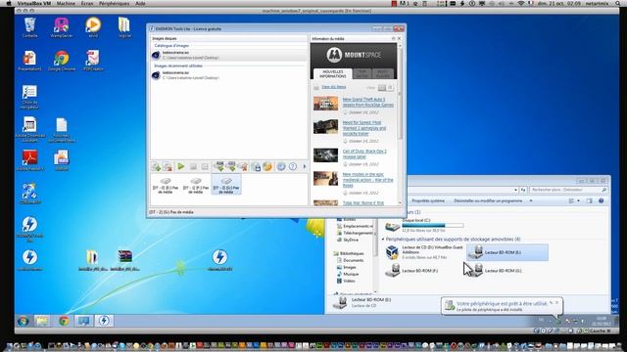Open the Call of Duty Black Ops 2 link
Image resolution: width=627 pixels, height=352 pixels.
point(364,154)
